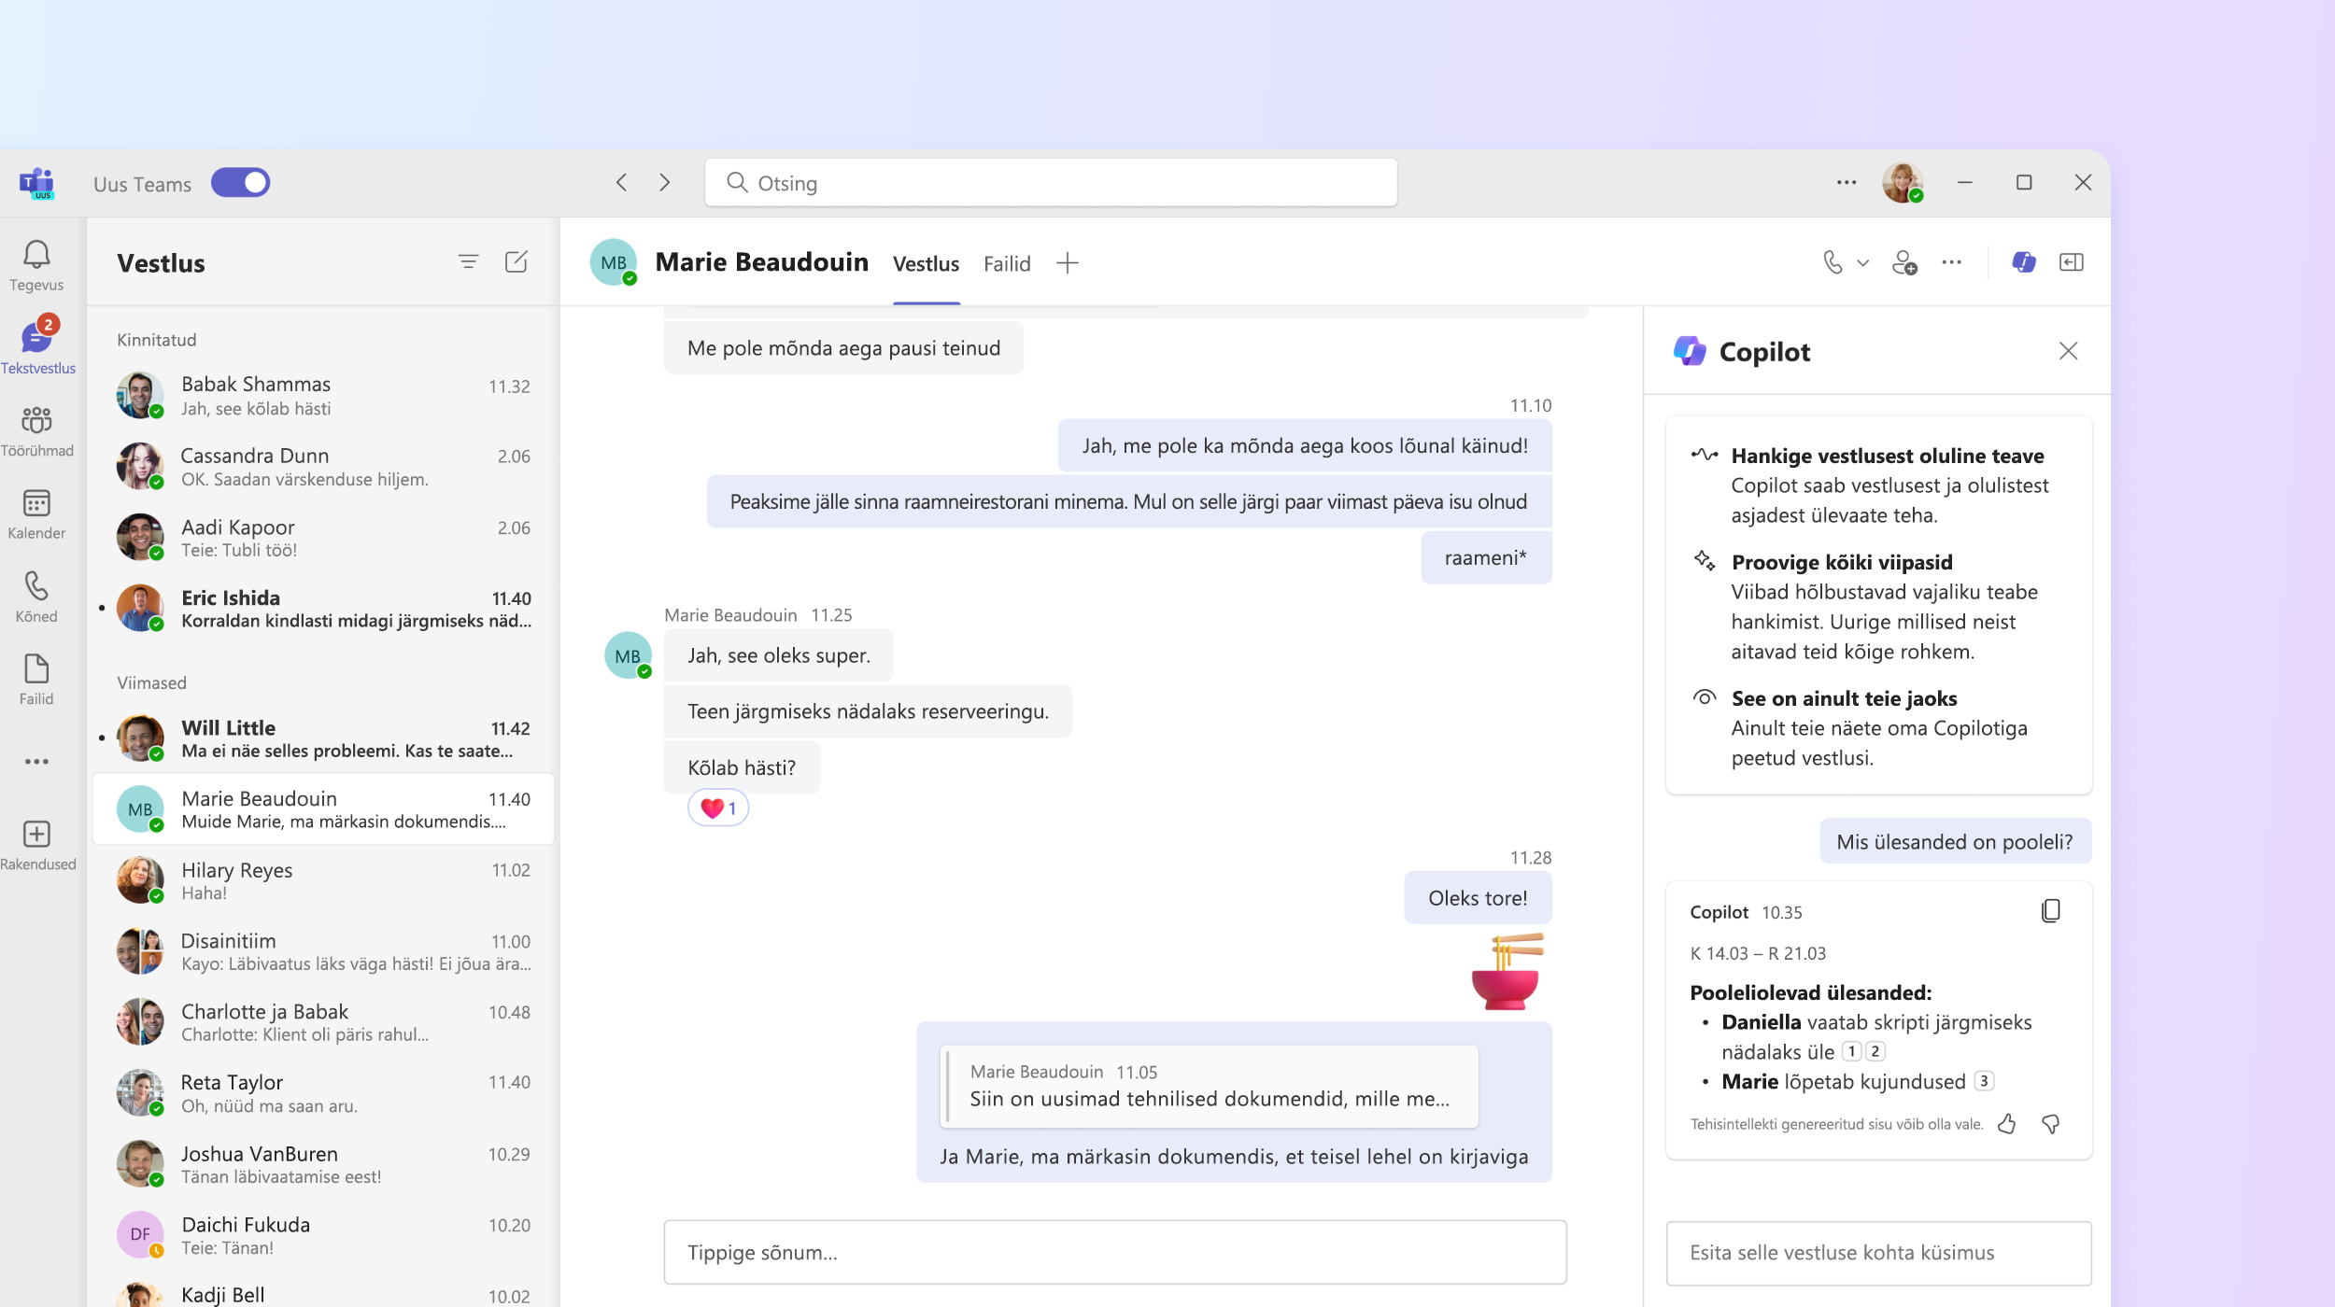Switch to the Vestlus tab
The width and height of the screenshot is (2335, 1307).
pyautogui.click(x=926, y=263)
